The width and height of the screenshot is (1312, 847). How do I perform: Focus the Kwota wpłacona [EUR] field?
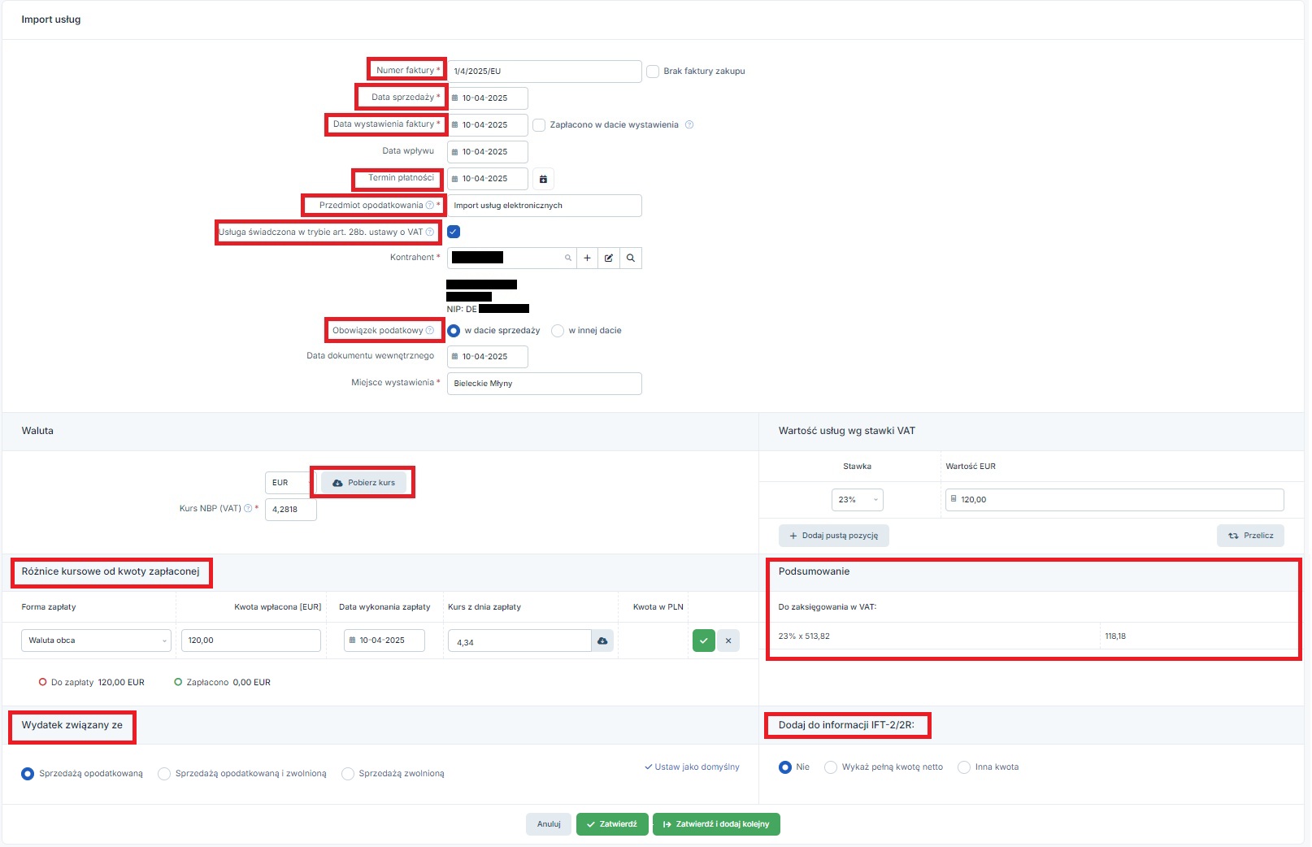(251, 641)
